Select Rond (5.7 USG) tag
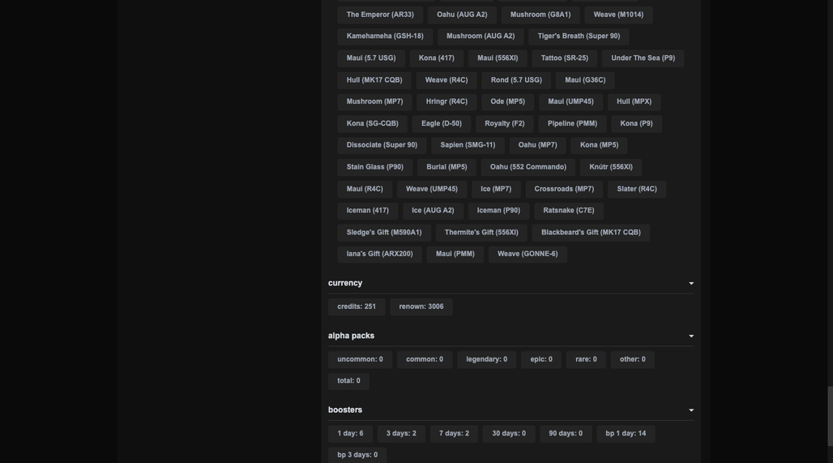 [x=516, y=79]
